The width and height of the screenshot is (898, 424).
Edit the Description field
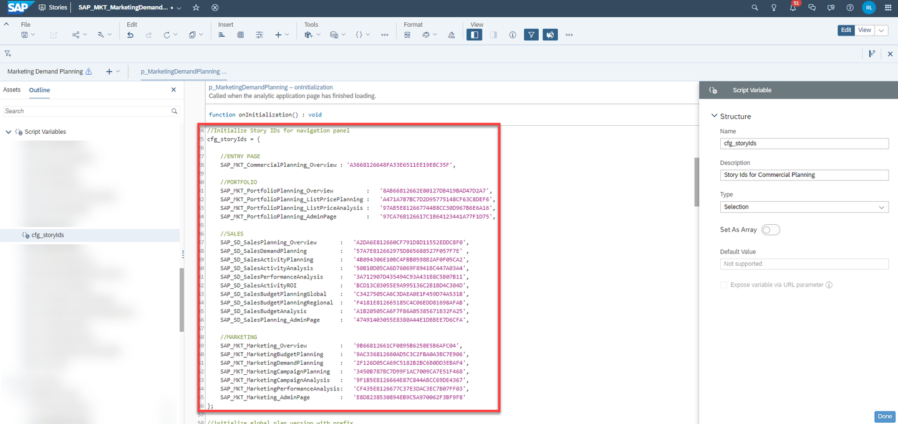click(x=804, y=175)
